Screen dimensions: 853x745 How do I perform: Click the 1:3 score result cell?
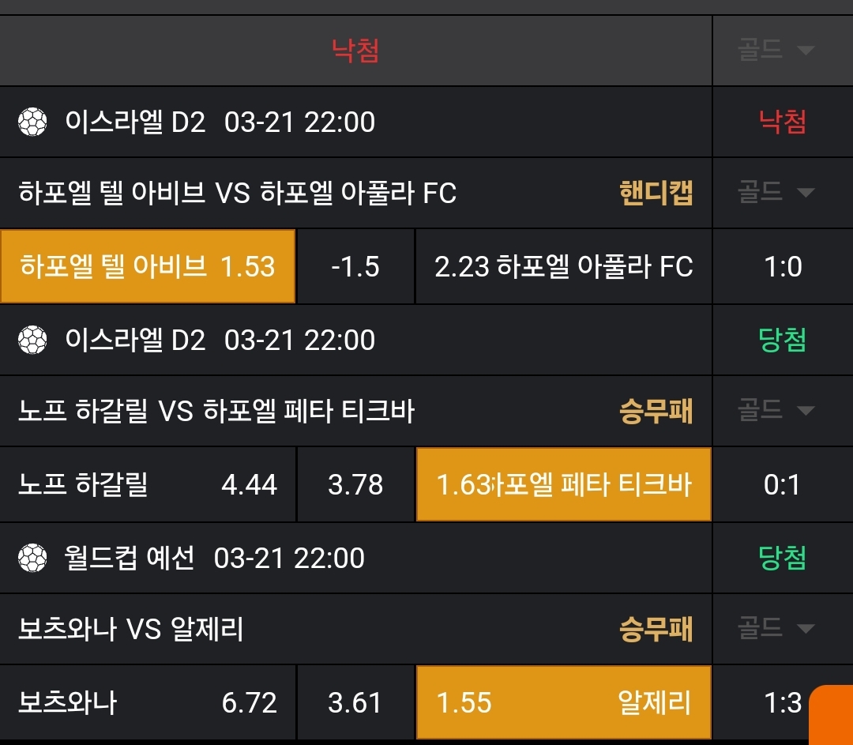tap(782, 702)
